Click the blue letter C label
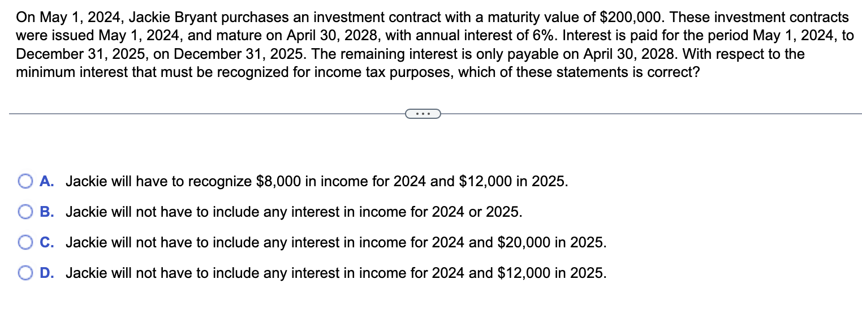 click(x=47, y=242)
